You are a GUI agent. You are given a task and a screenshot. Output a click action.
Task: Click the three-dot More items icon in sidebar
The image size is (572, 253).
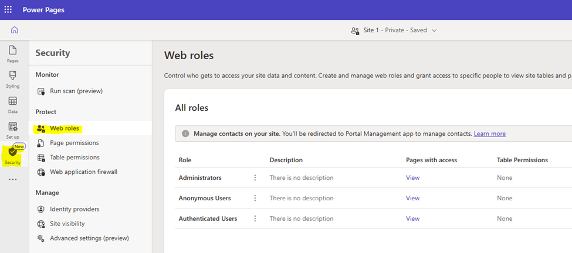click(13, 179)
